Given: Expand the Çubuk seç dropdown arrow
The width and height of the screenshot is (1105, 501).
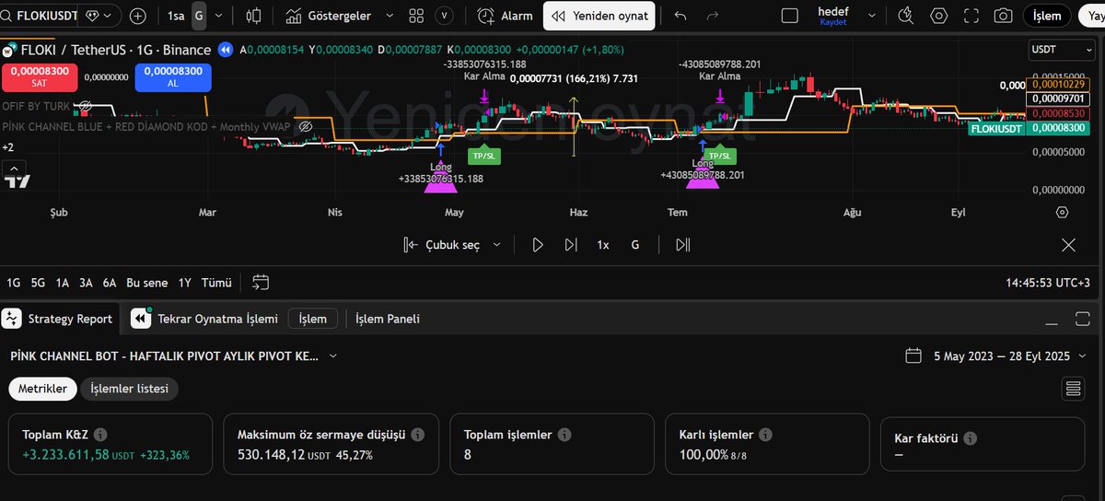Looking at the screenshot, I should [497, 245].
